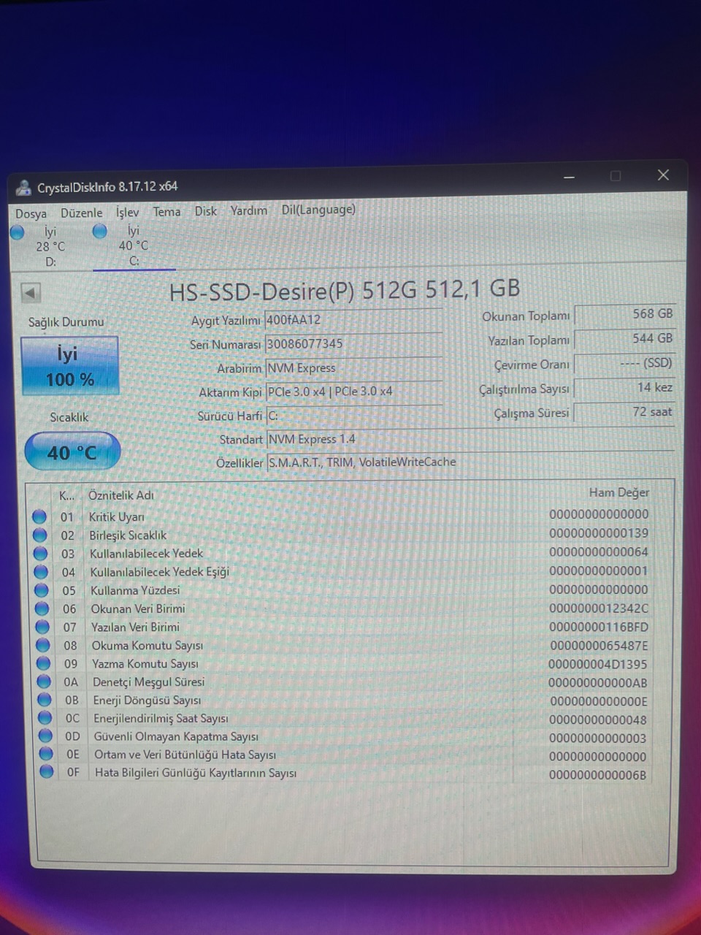Open the İşlev menu
The width and height of the screenshot is (701, 935).
(127, 212)
